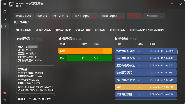Select record row 远行者佩枪·洞察
This screenshot has width=185, height=104.
point(146,80)
